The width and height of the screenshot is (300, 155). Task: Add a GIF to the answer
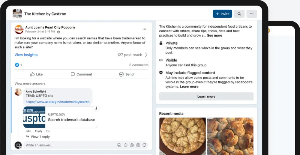click(x=138, y=145)
